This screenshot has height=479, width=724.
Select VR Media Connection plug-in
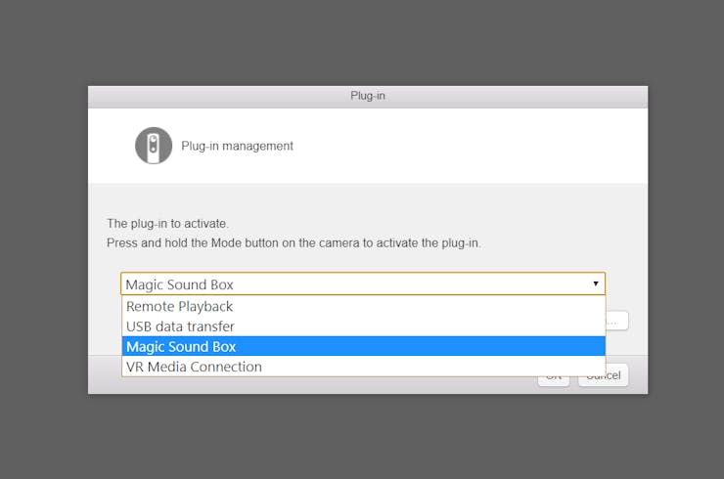pyautogui.click(x=194, y=367)
